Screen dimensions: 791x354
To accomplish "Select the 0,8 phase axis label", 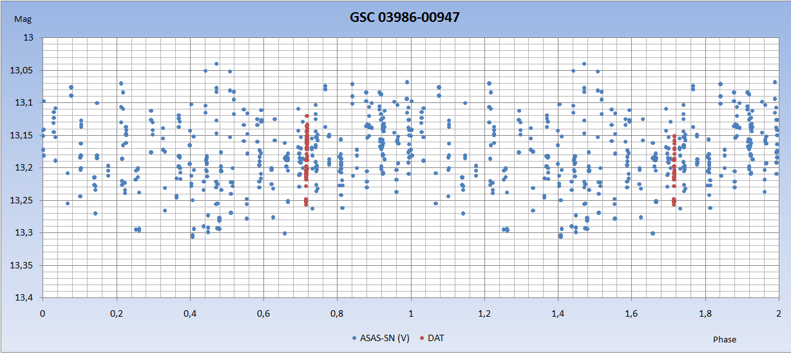I will pyautogui.click(x=337, y=313).
